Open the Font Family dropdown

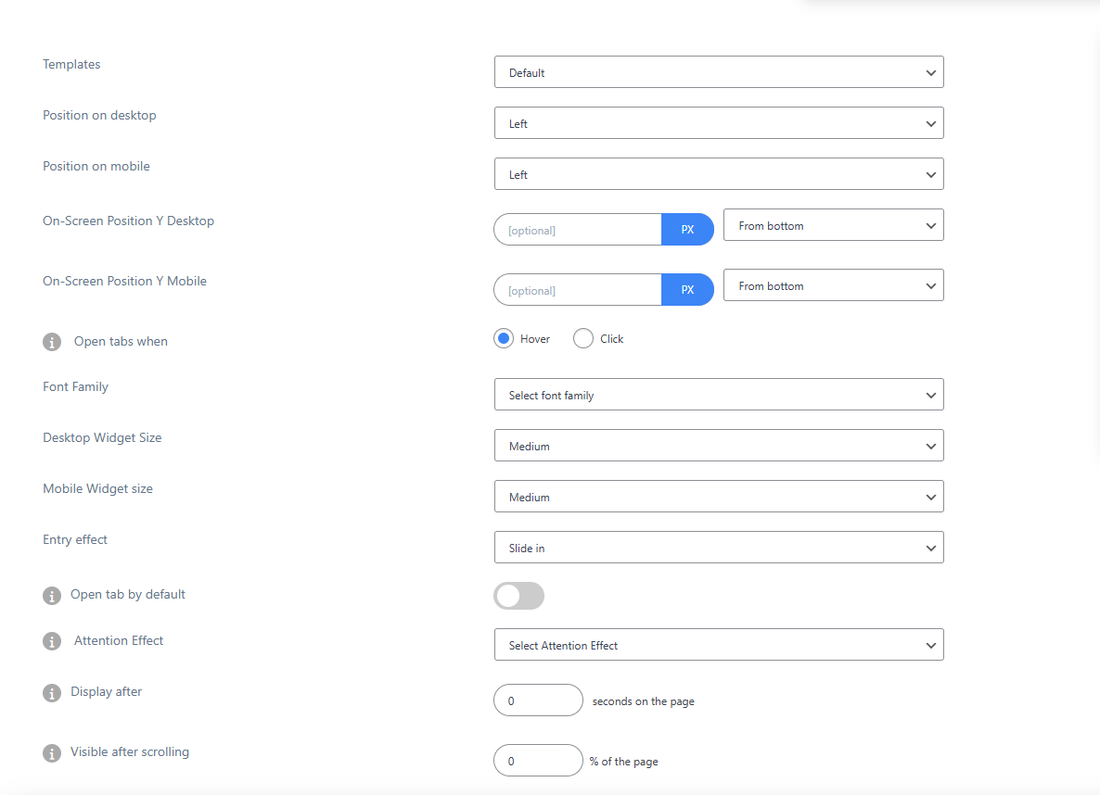[x=719, y=395]
